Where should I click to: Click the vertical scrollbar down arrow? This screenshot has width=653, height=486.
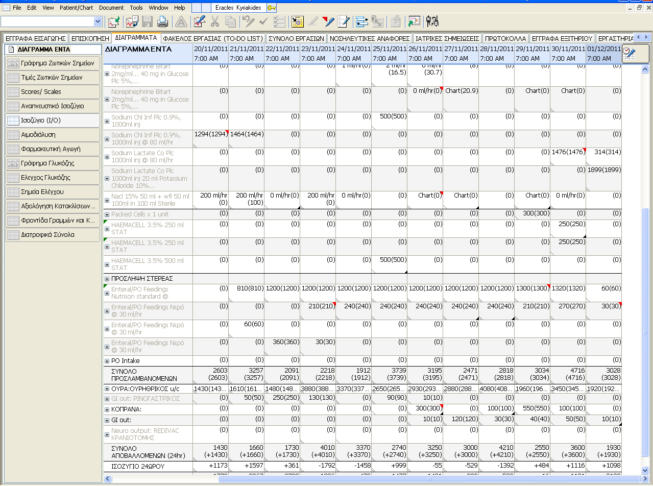[x=645, y=471]
